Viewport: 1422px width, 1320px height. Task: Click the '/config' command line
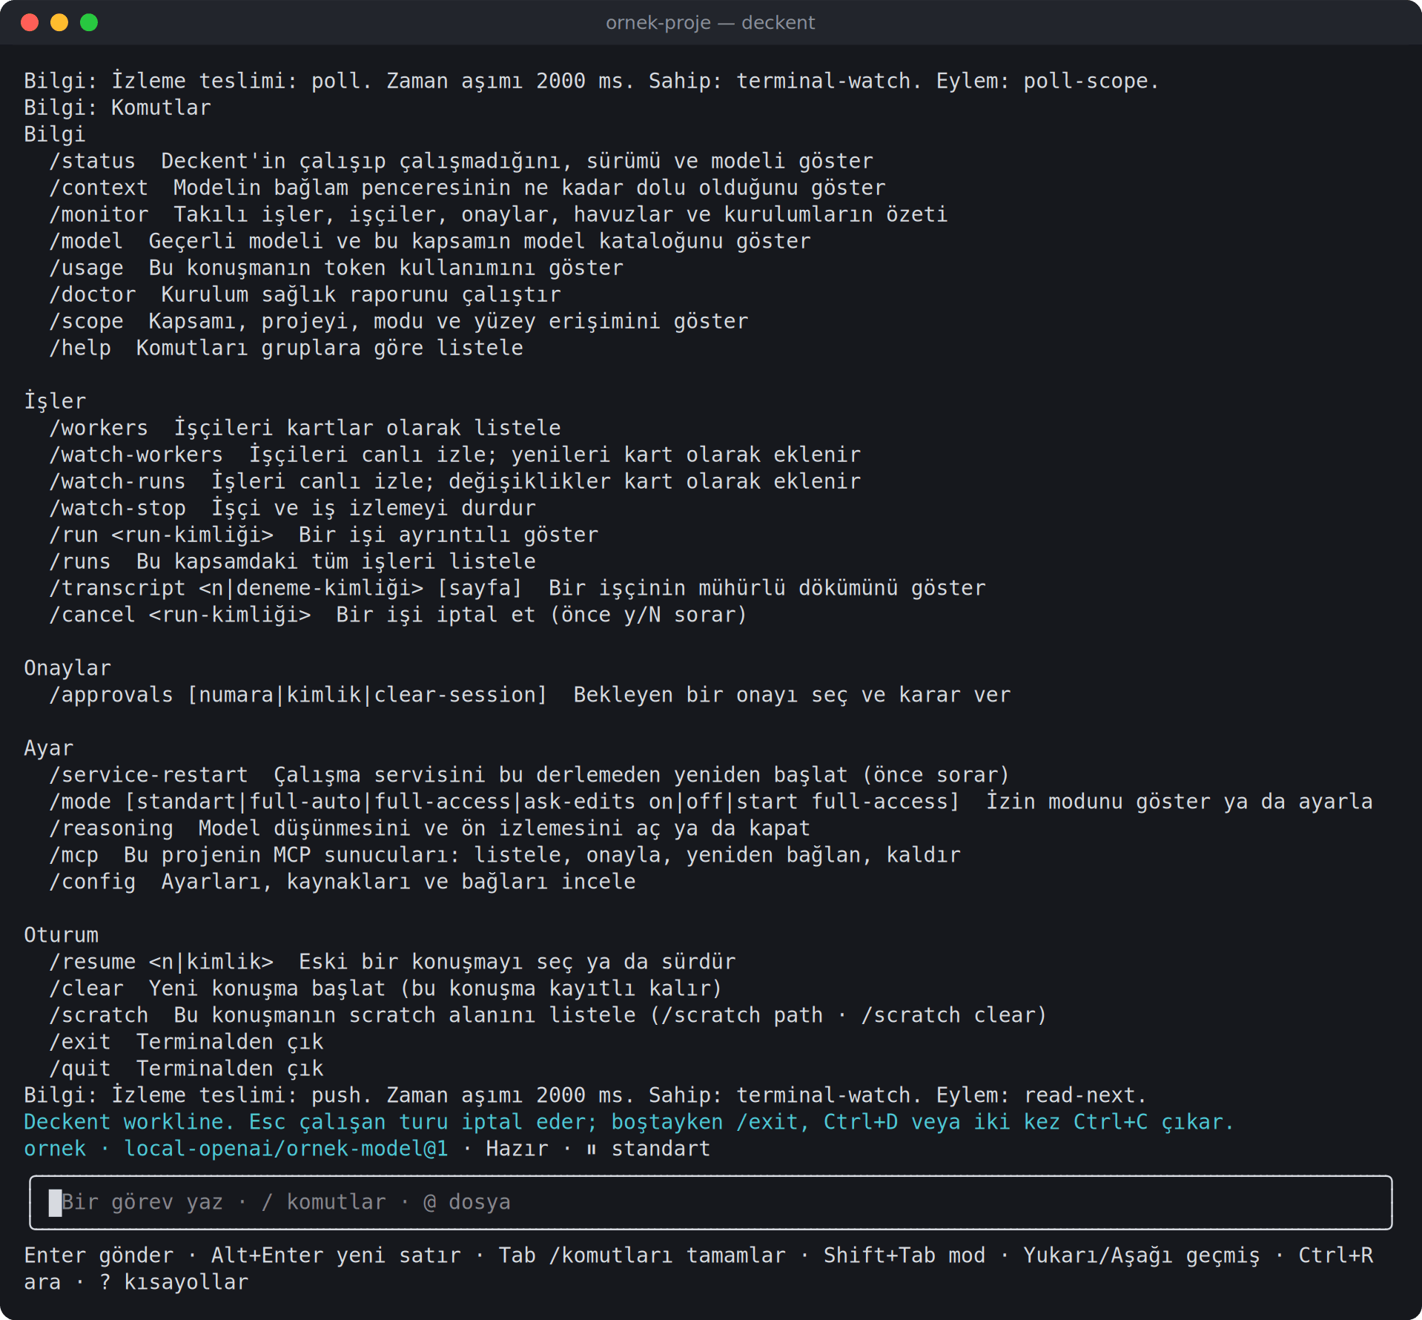tap(343, 882)
